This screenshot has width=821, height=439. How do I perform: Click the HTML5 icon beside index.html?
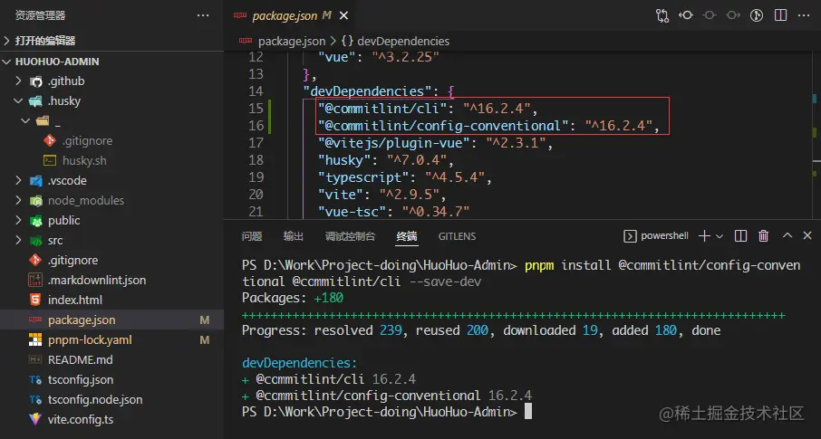point(35,300)
